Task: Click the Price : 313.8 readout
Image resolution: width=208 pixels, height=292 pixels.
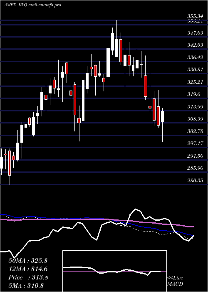Action: tap(28, 277)
